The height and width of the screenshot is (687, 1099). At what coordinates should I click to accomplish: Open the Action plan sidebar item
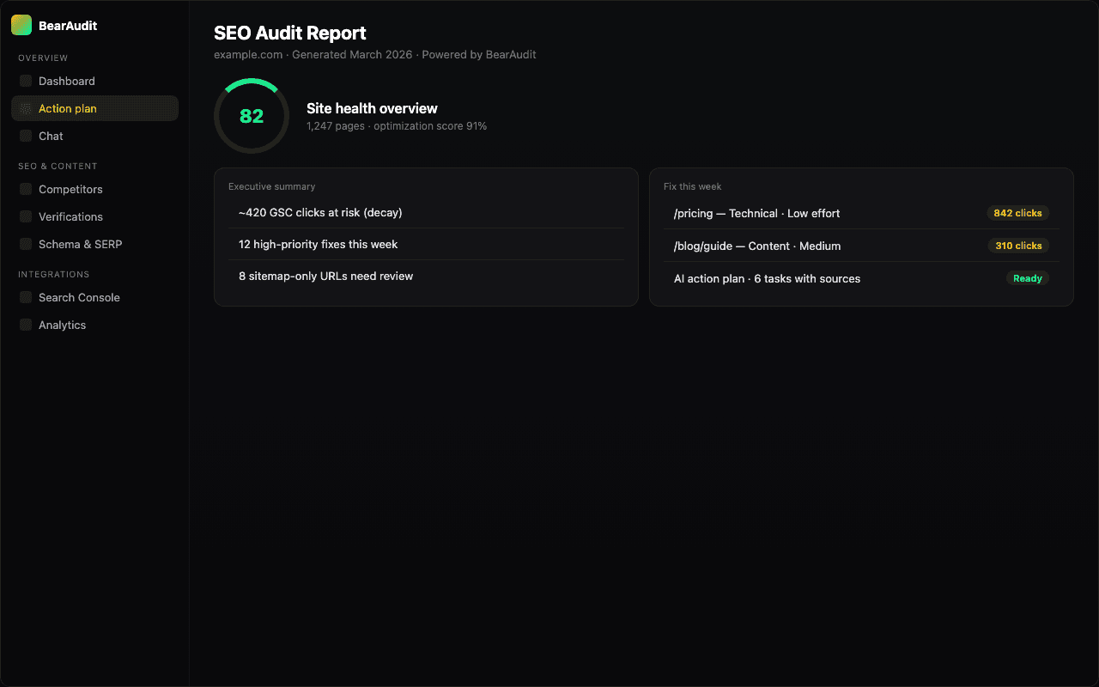coord(94,108)
